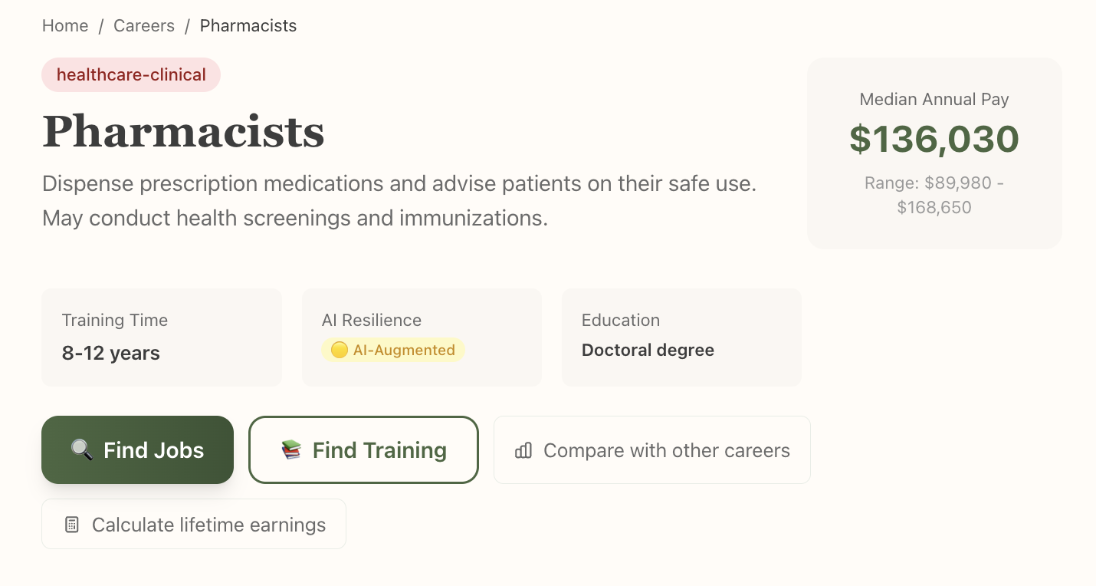1096x586 pixels.
Task: Click the bar chart icon next to Compare with other careers
Action: (523, 450)
